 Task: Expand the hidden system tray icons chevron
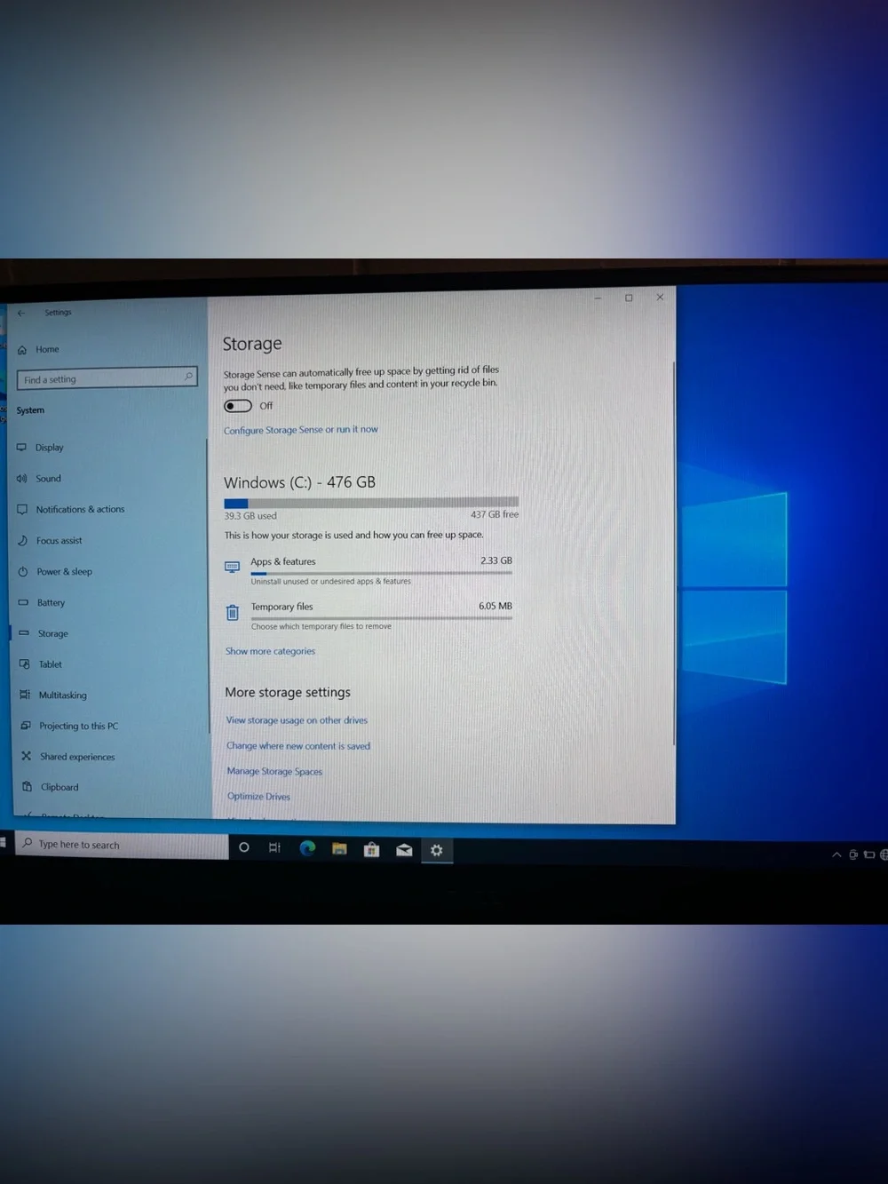pos(836,854)
